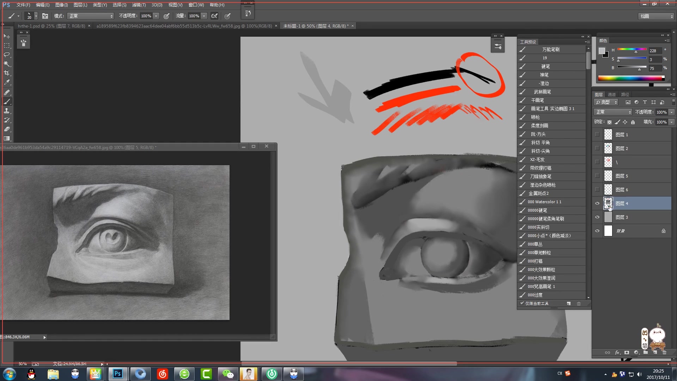The width and height of the screenshot is (677, 381).
Task: Switch to hrthe-1.psd document tab
Action: [x=51, y=26]
